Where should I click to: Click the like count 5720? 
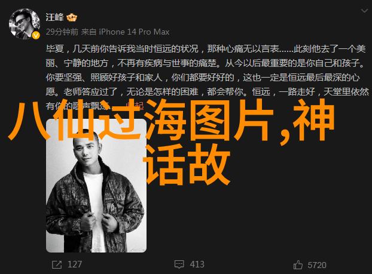317,265
